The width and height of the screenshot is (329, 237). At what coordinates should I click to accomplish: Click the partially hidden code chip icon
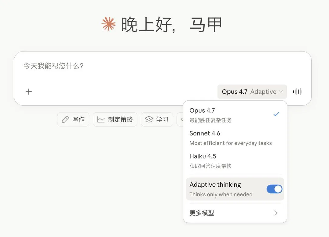point(181,120)
